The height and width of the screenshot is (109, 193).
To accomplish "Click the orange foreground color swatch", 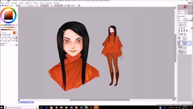I will click(x=14, y=33).
